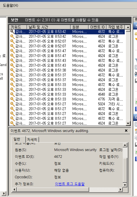Click the Opcode(O) value 정보
Screen dimensions: 137x197
coord(58,177)
